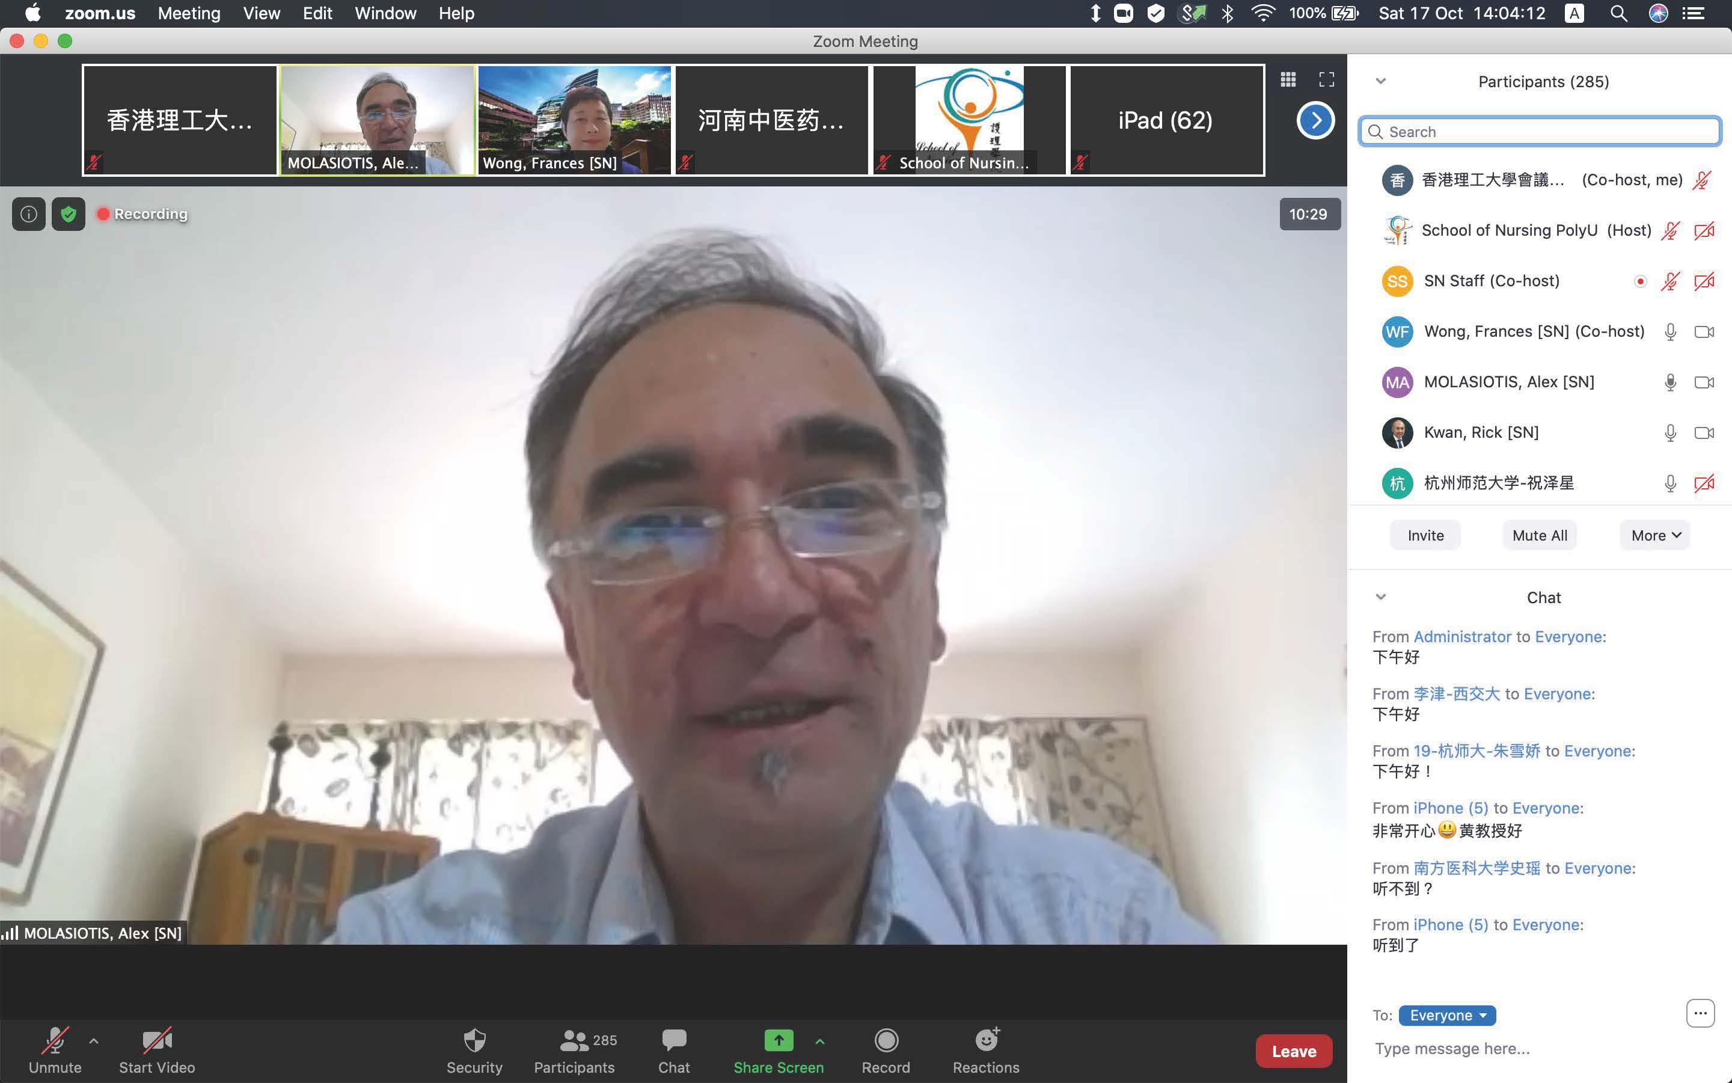This screenshot has height=1083, width=1732.
Task: Switch to gallery view grid icon
Action: 1288,79
